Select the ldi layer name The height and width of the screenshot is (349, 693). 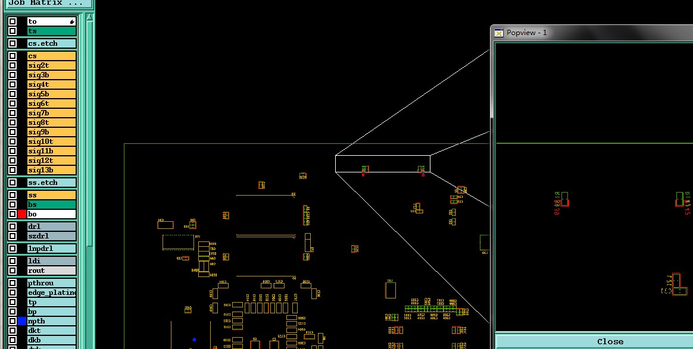coord(52,261)
